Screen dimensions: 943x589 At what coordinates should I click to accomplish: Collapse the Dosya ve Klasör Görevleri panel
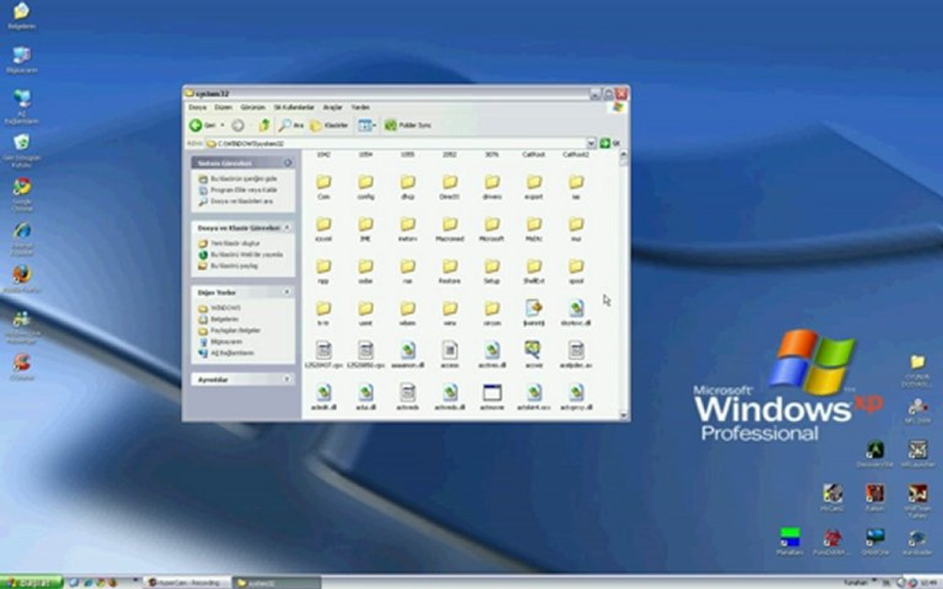[287, 227]
